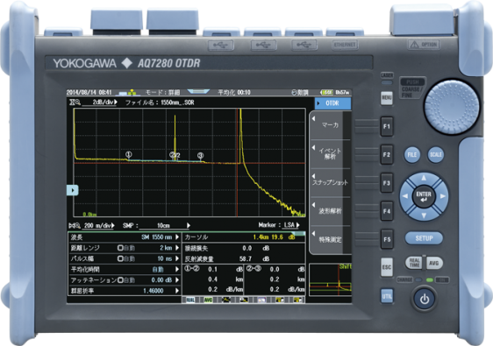
Task: Select the round SCALE button
Action: click(x=436, y=154)
